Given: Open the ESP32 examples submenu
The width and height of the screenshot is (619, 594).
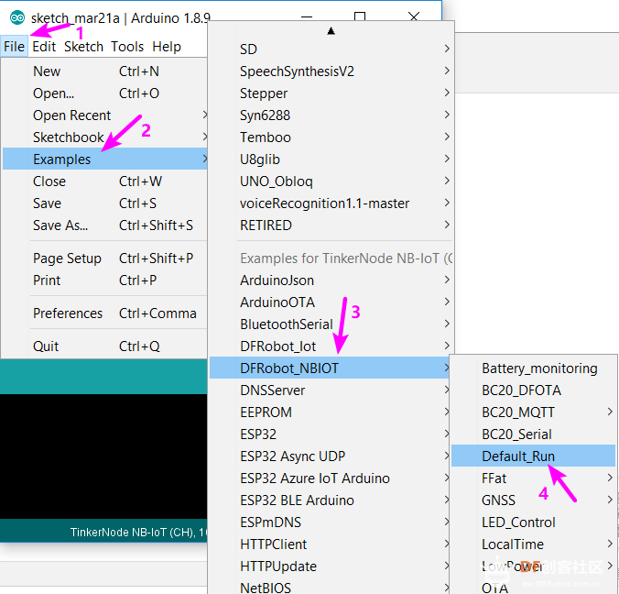Looking at the screenshot, I should click(x=331, y=434).
